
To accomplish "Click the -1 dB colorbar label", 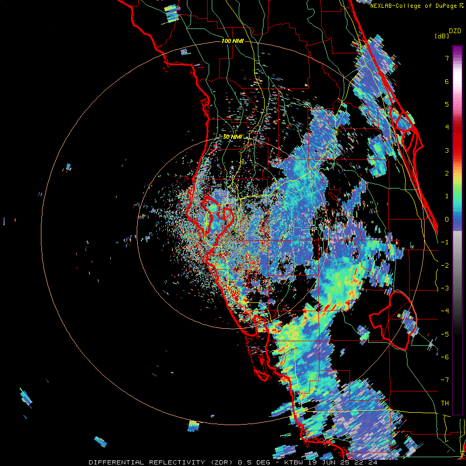I will click(x=445, y=242).
